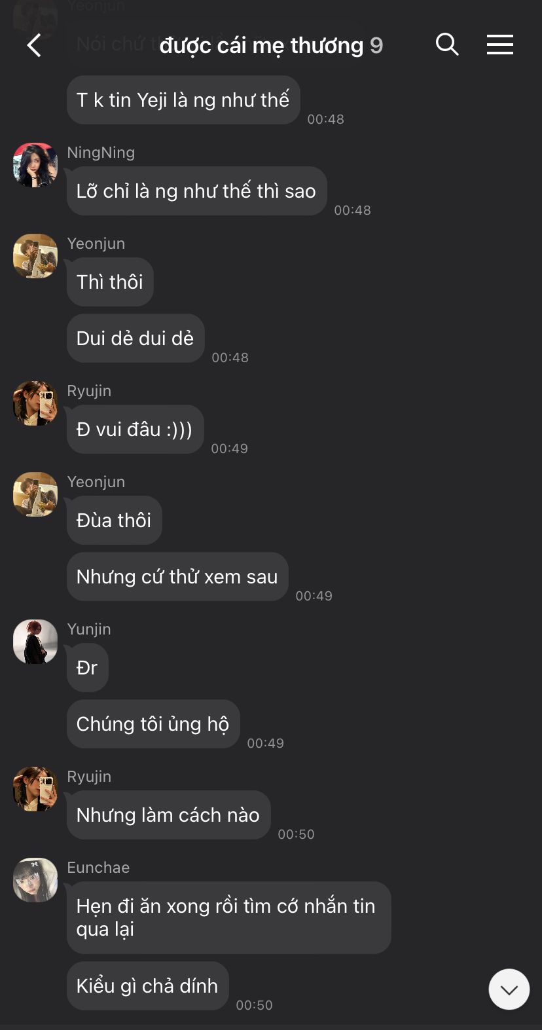
Task: Tap Ryujin's avatar beside 'Đ vui đâu :)))'
Action: (35, 403)
